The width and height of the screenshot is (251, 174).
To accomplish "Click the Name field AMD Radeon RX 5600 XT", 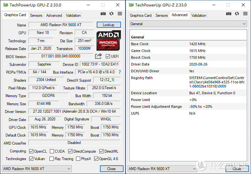I will pyautogui.click(x=61, y=25).
